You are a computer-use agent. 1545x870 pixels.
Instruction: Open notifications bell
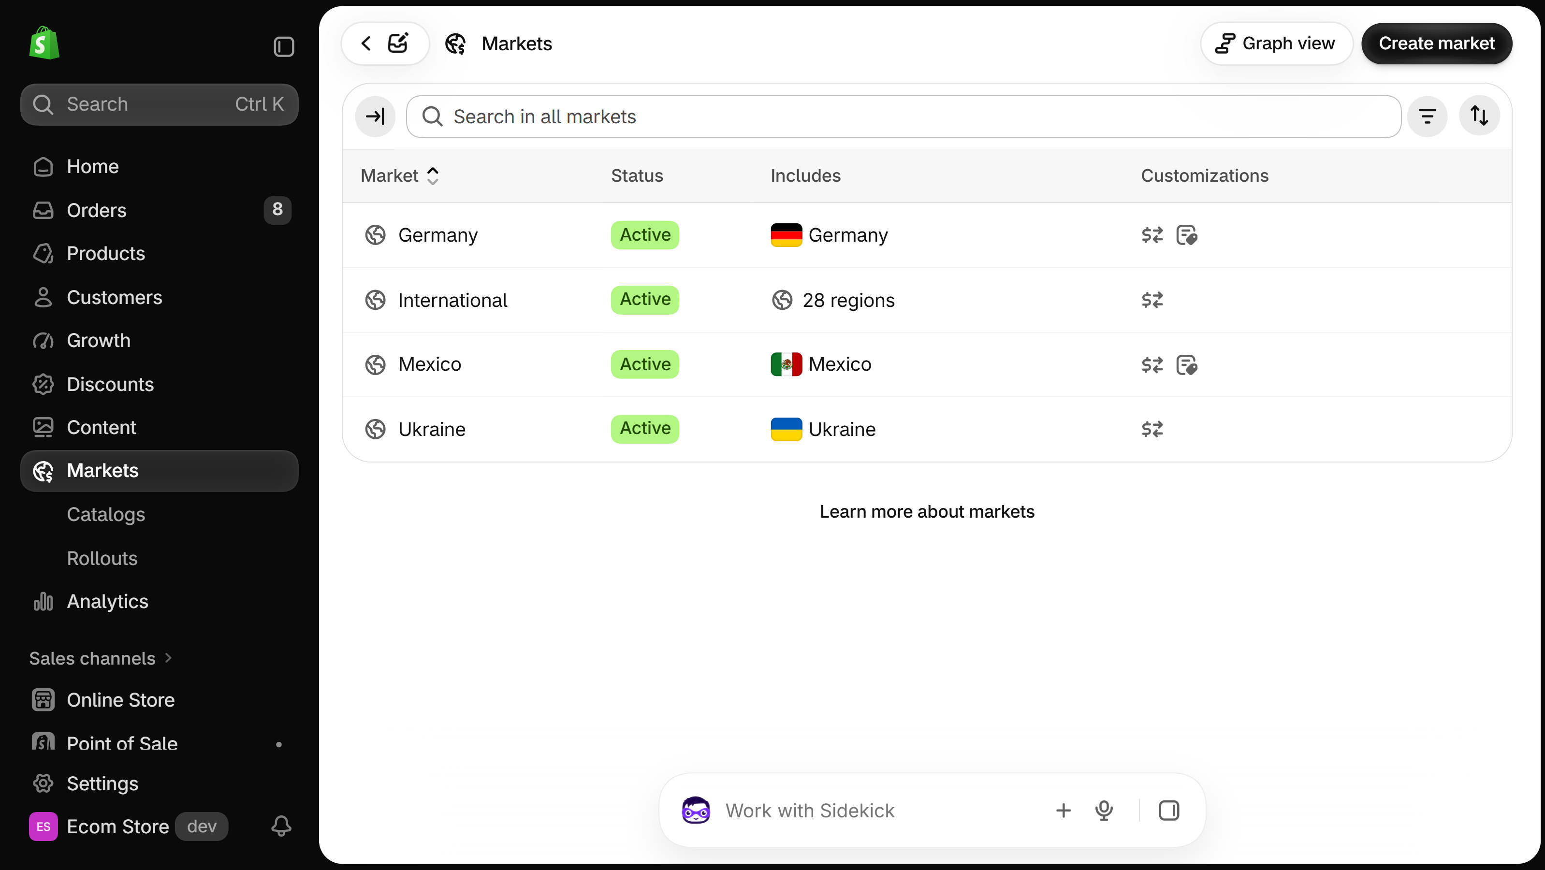(x=281, y=826)
